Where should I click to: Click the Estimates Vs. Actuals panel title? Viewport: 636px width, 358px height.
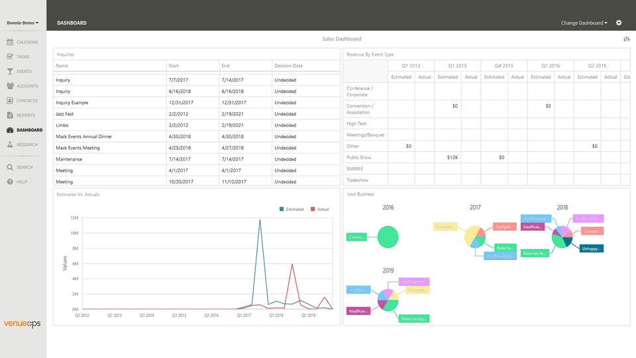pyautogui.click(x=78, y=194)
